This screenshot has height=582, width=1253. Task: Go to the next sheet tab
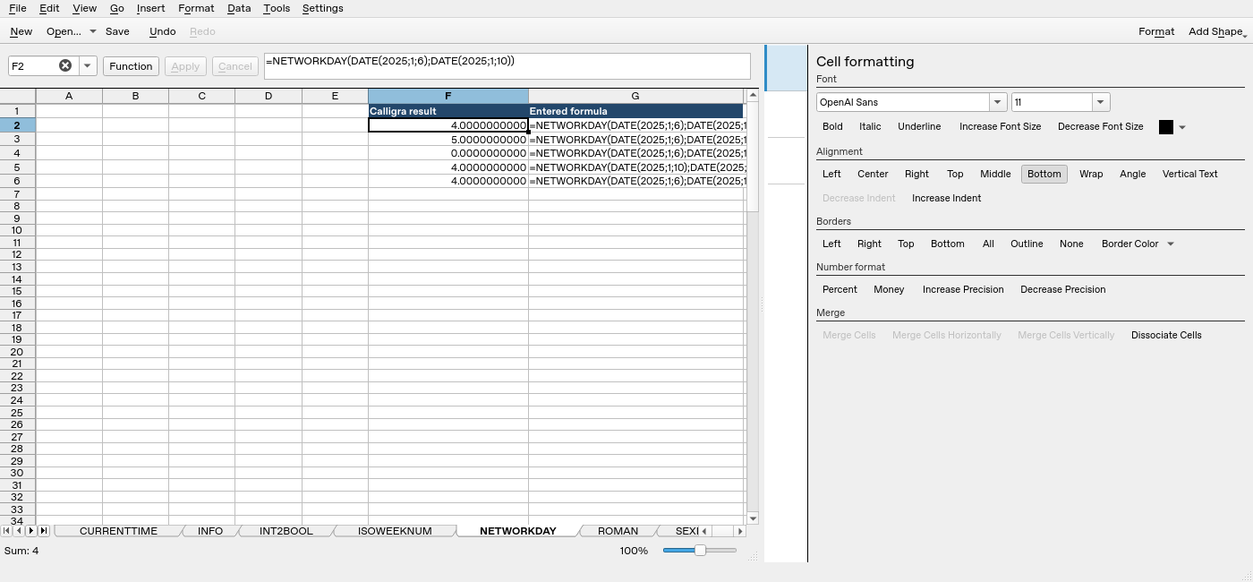(x=31, y=531)
